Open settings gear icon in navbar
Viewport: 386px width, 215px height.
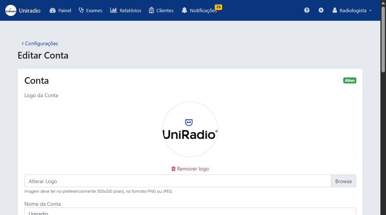321,10
